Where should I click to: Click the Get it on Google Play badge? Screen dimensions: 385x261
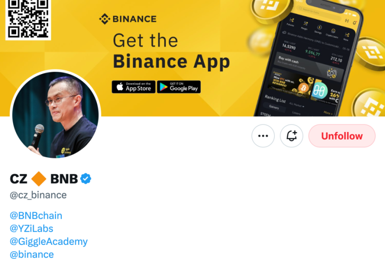[x=179, y=87]
